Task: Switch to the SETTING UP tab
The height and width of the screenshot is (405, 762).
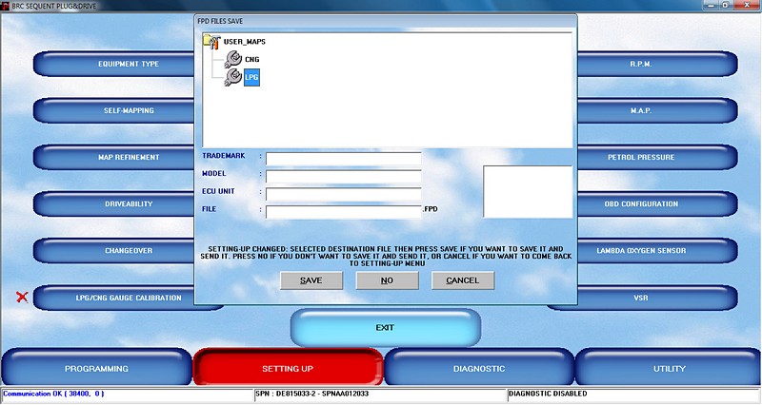Action: [x=288, y=368]
